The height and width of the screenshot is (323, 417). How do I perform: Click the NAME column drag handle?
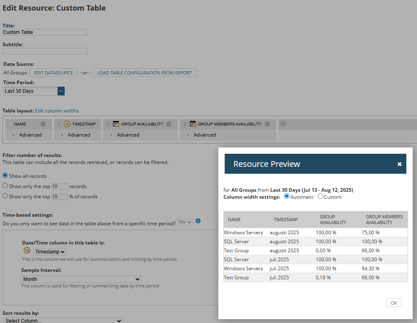pyautogui.click(x=10, y=124)
